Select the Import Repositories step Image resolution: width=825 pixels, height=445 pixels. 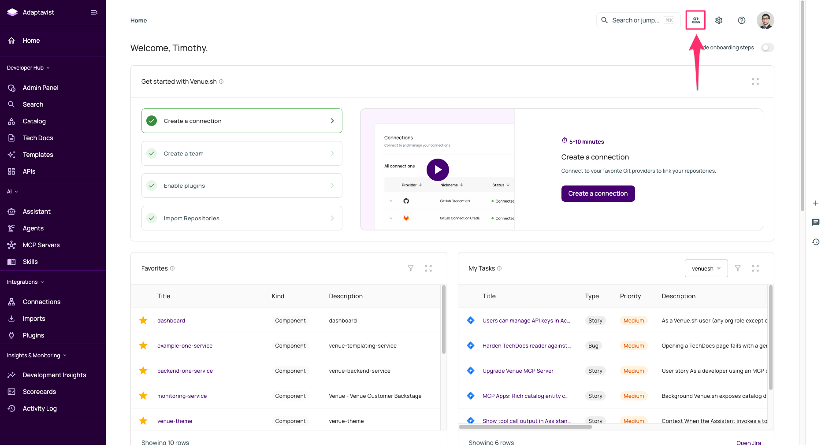click(242, 218)
